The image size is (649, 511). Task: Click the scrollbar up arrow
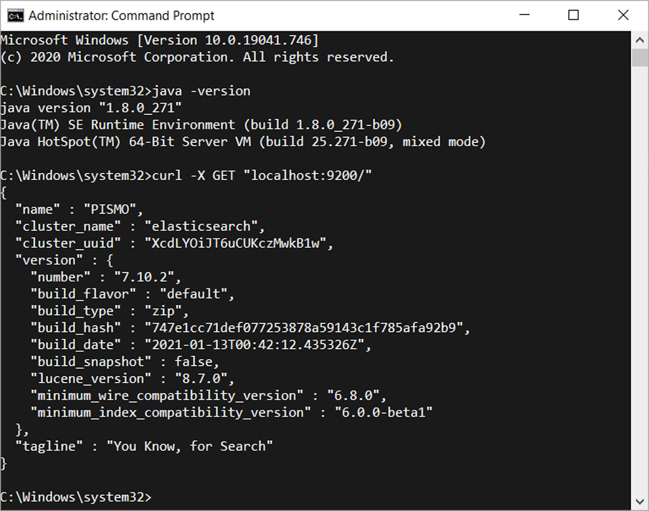pos(640,40)
